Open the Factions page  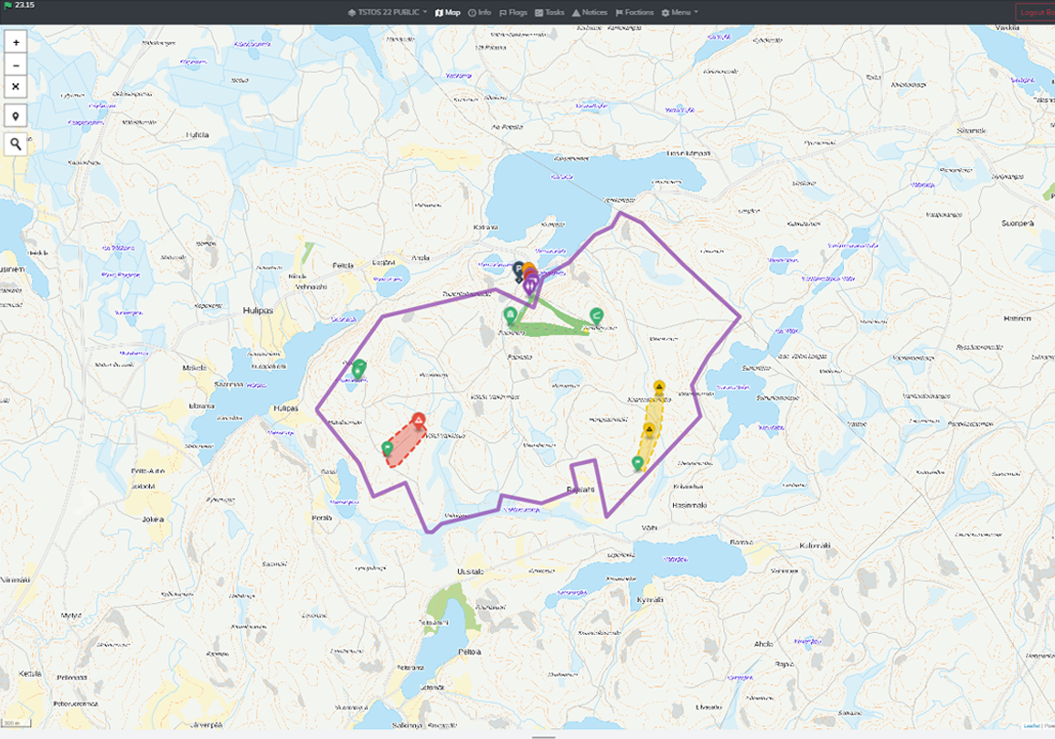tap(634, 12)
